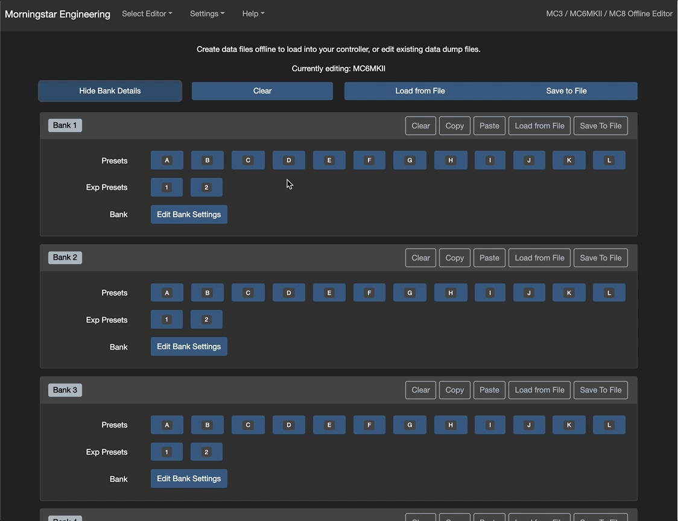Click the global Load from File button
Image resolution: width=678 pixels, height=521 pixels.
click(x=420, y=91)
